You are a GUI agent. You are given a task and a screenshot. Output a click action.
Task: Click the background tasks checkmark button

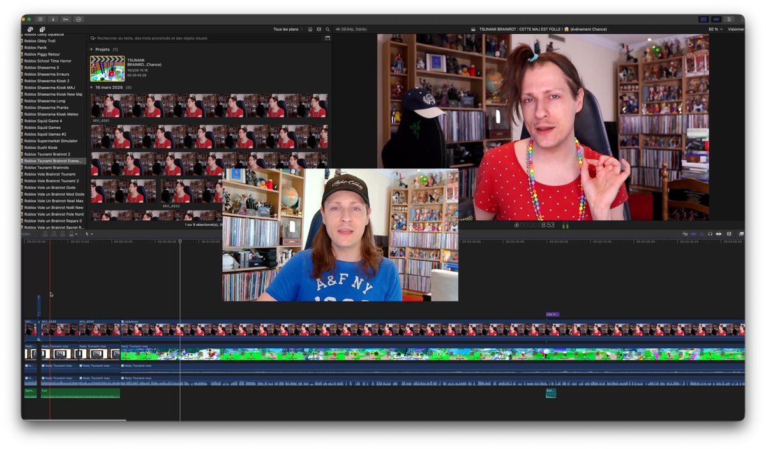point(79,19)
